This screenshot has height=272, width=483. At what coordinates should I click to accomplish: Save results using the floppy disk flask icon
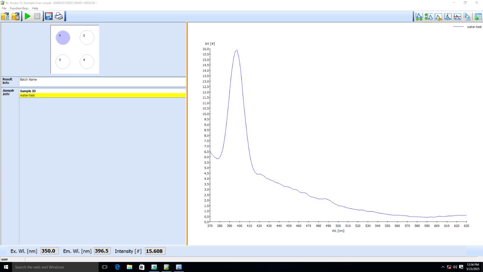49,16
